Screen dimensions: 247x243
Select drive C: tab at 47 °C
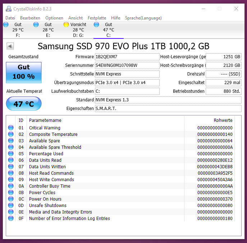pyautogui.click(x=109, y=30)
